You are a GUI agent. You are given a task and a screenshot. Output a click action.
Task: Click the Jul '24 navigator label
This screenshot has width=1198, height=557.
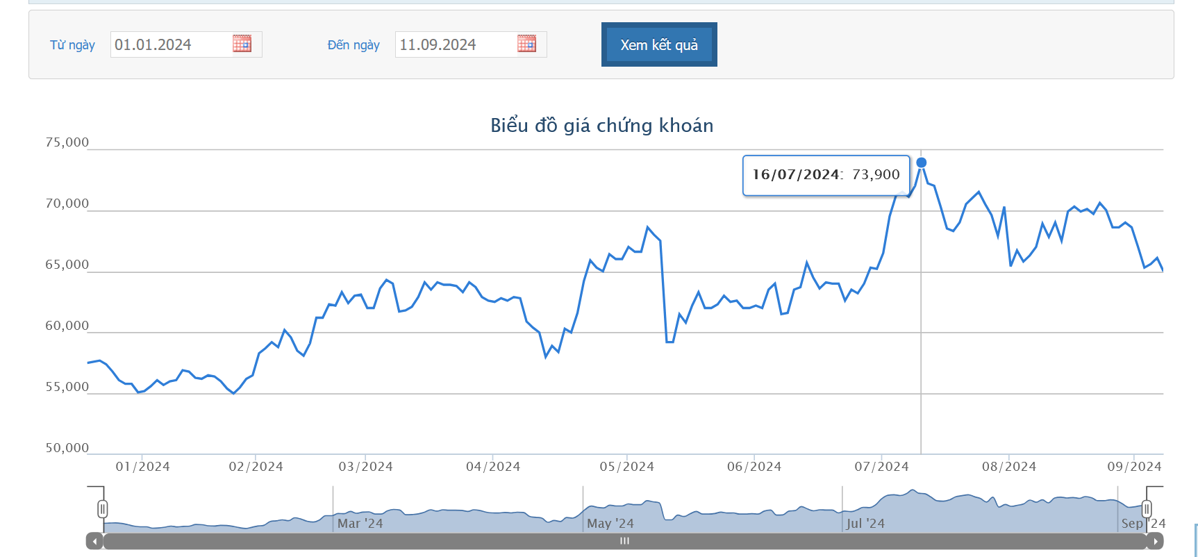865,524
